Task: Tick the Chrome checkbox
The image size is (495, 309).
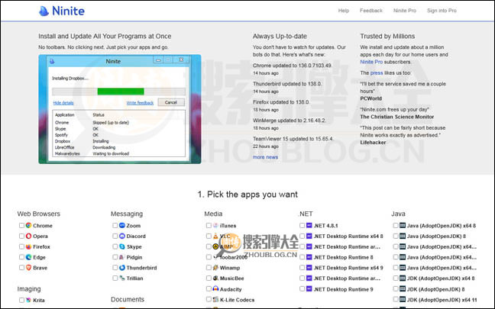Action: coord(21,225)
